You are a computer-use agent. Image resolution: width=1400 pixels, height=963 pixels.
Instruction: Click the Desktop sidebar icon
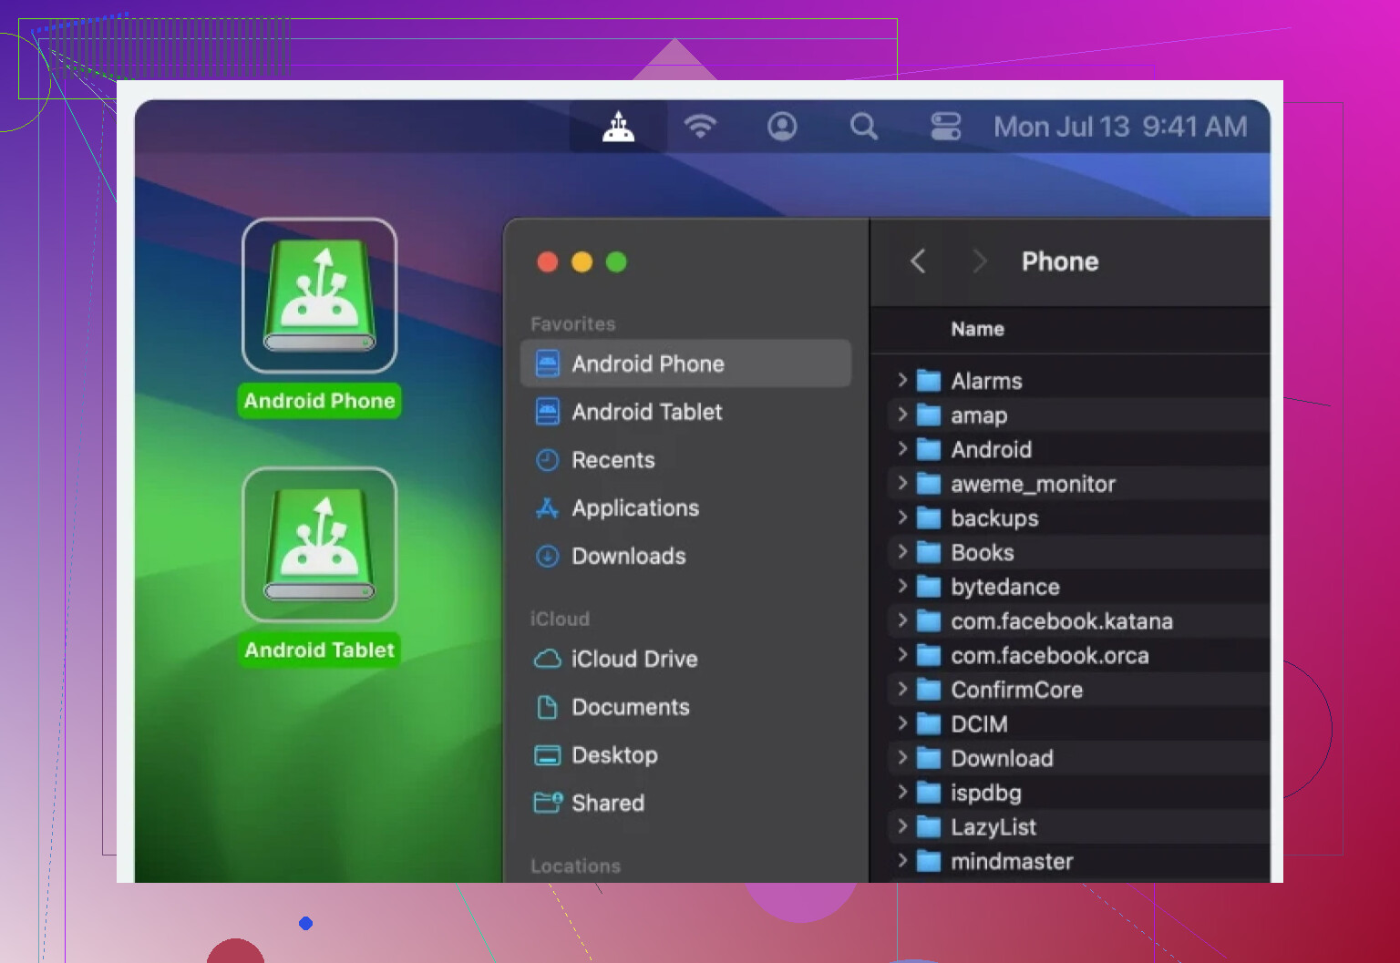tap(547, 755)
